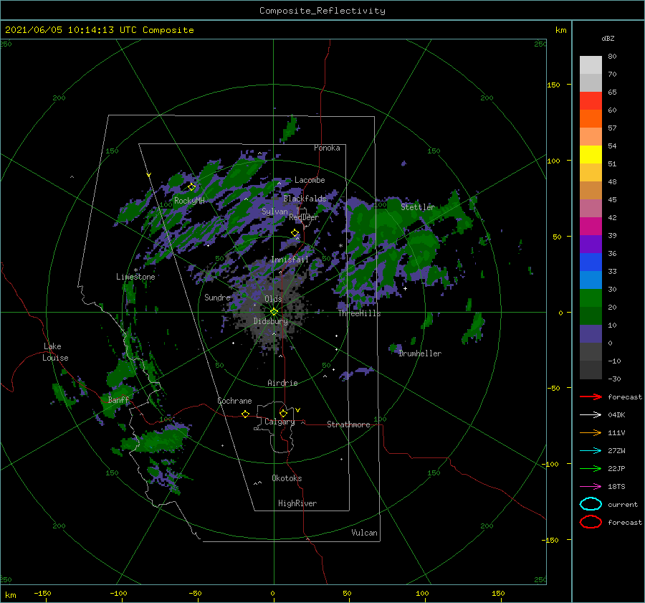Click the cyan current ellipse legend icon

591,504
